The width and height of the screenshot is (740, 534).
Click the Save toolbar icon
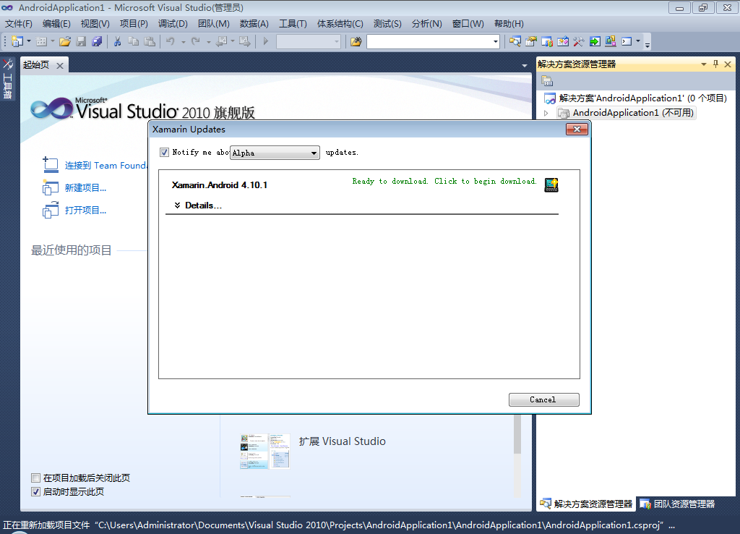point(81,41)
